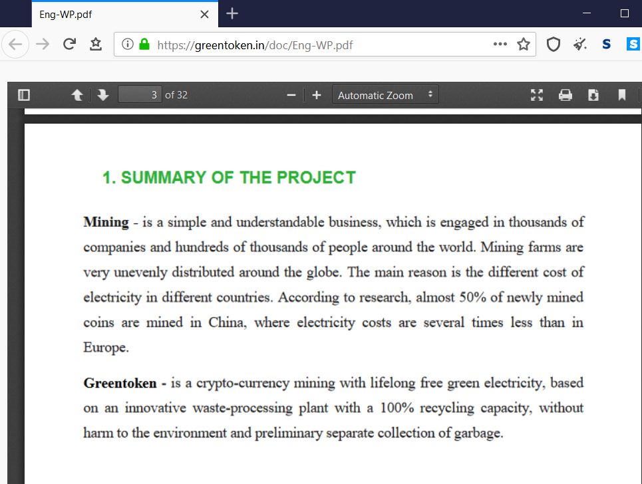Toggle the PDF sidebar panel

point(24,95)
